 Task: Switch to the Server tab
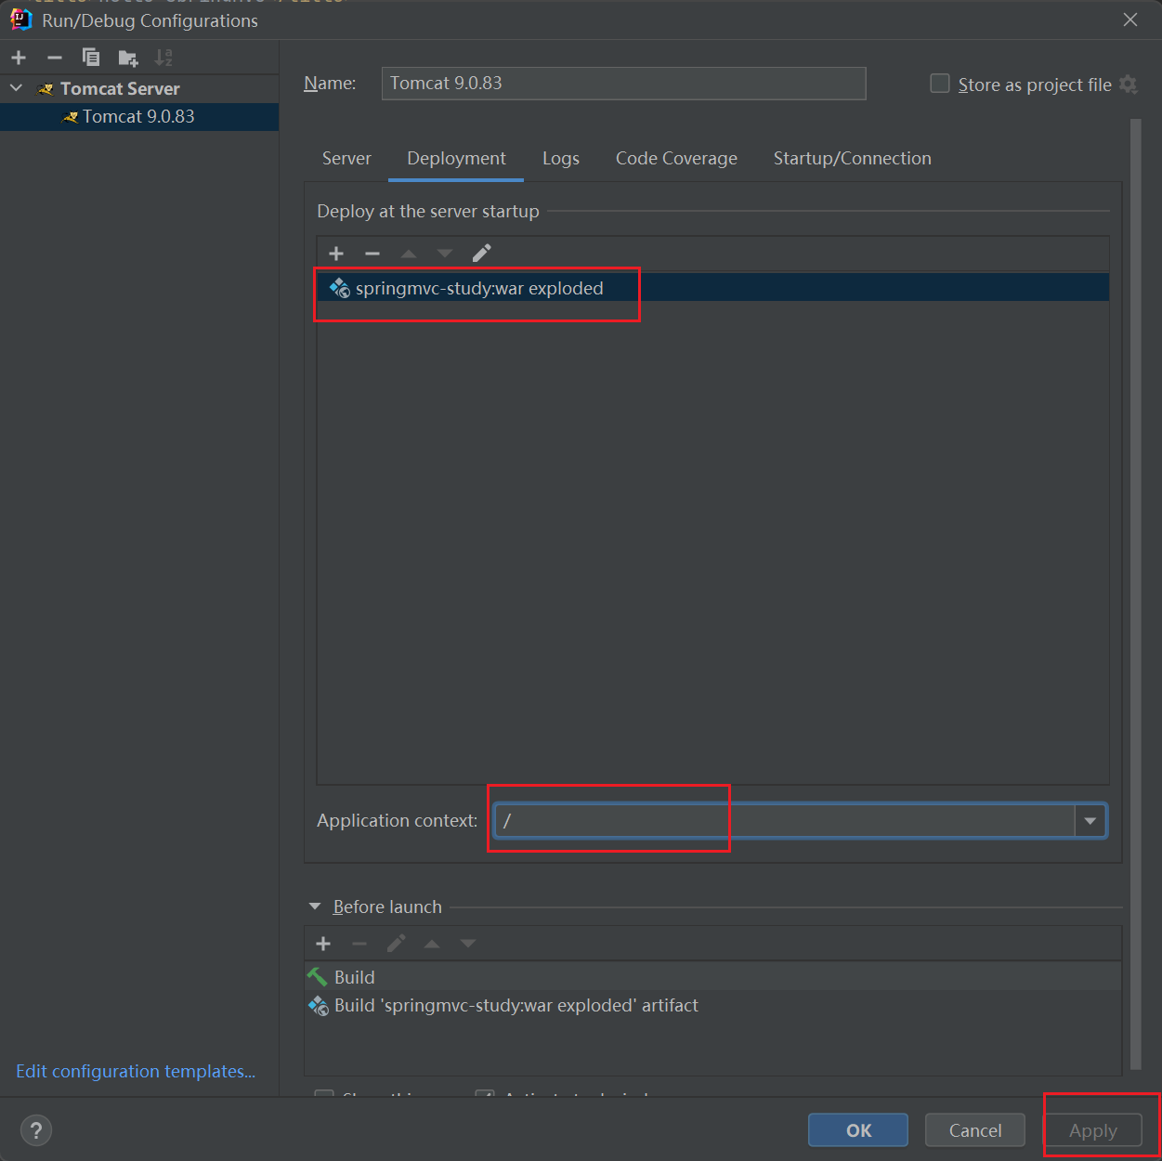(346, 159)
